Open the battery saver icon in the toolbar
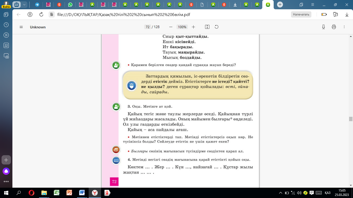Viewport: 353px width, 198px height. 324,14
